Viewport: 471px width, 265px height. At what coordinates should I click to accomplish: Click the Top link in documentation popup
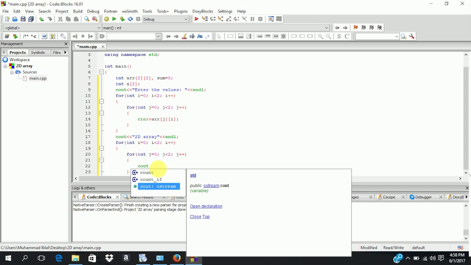(x=206, y=216)
